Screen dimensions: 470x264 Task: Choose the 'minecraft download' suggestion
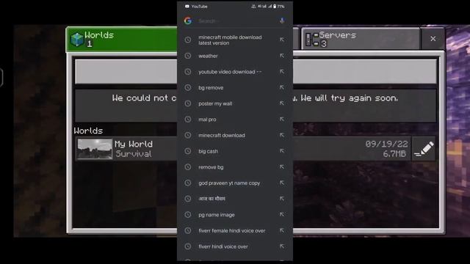[222, 135]
